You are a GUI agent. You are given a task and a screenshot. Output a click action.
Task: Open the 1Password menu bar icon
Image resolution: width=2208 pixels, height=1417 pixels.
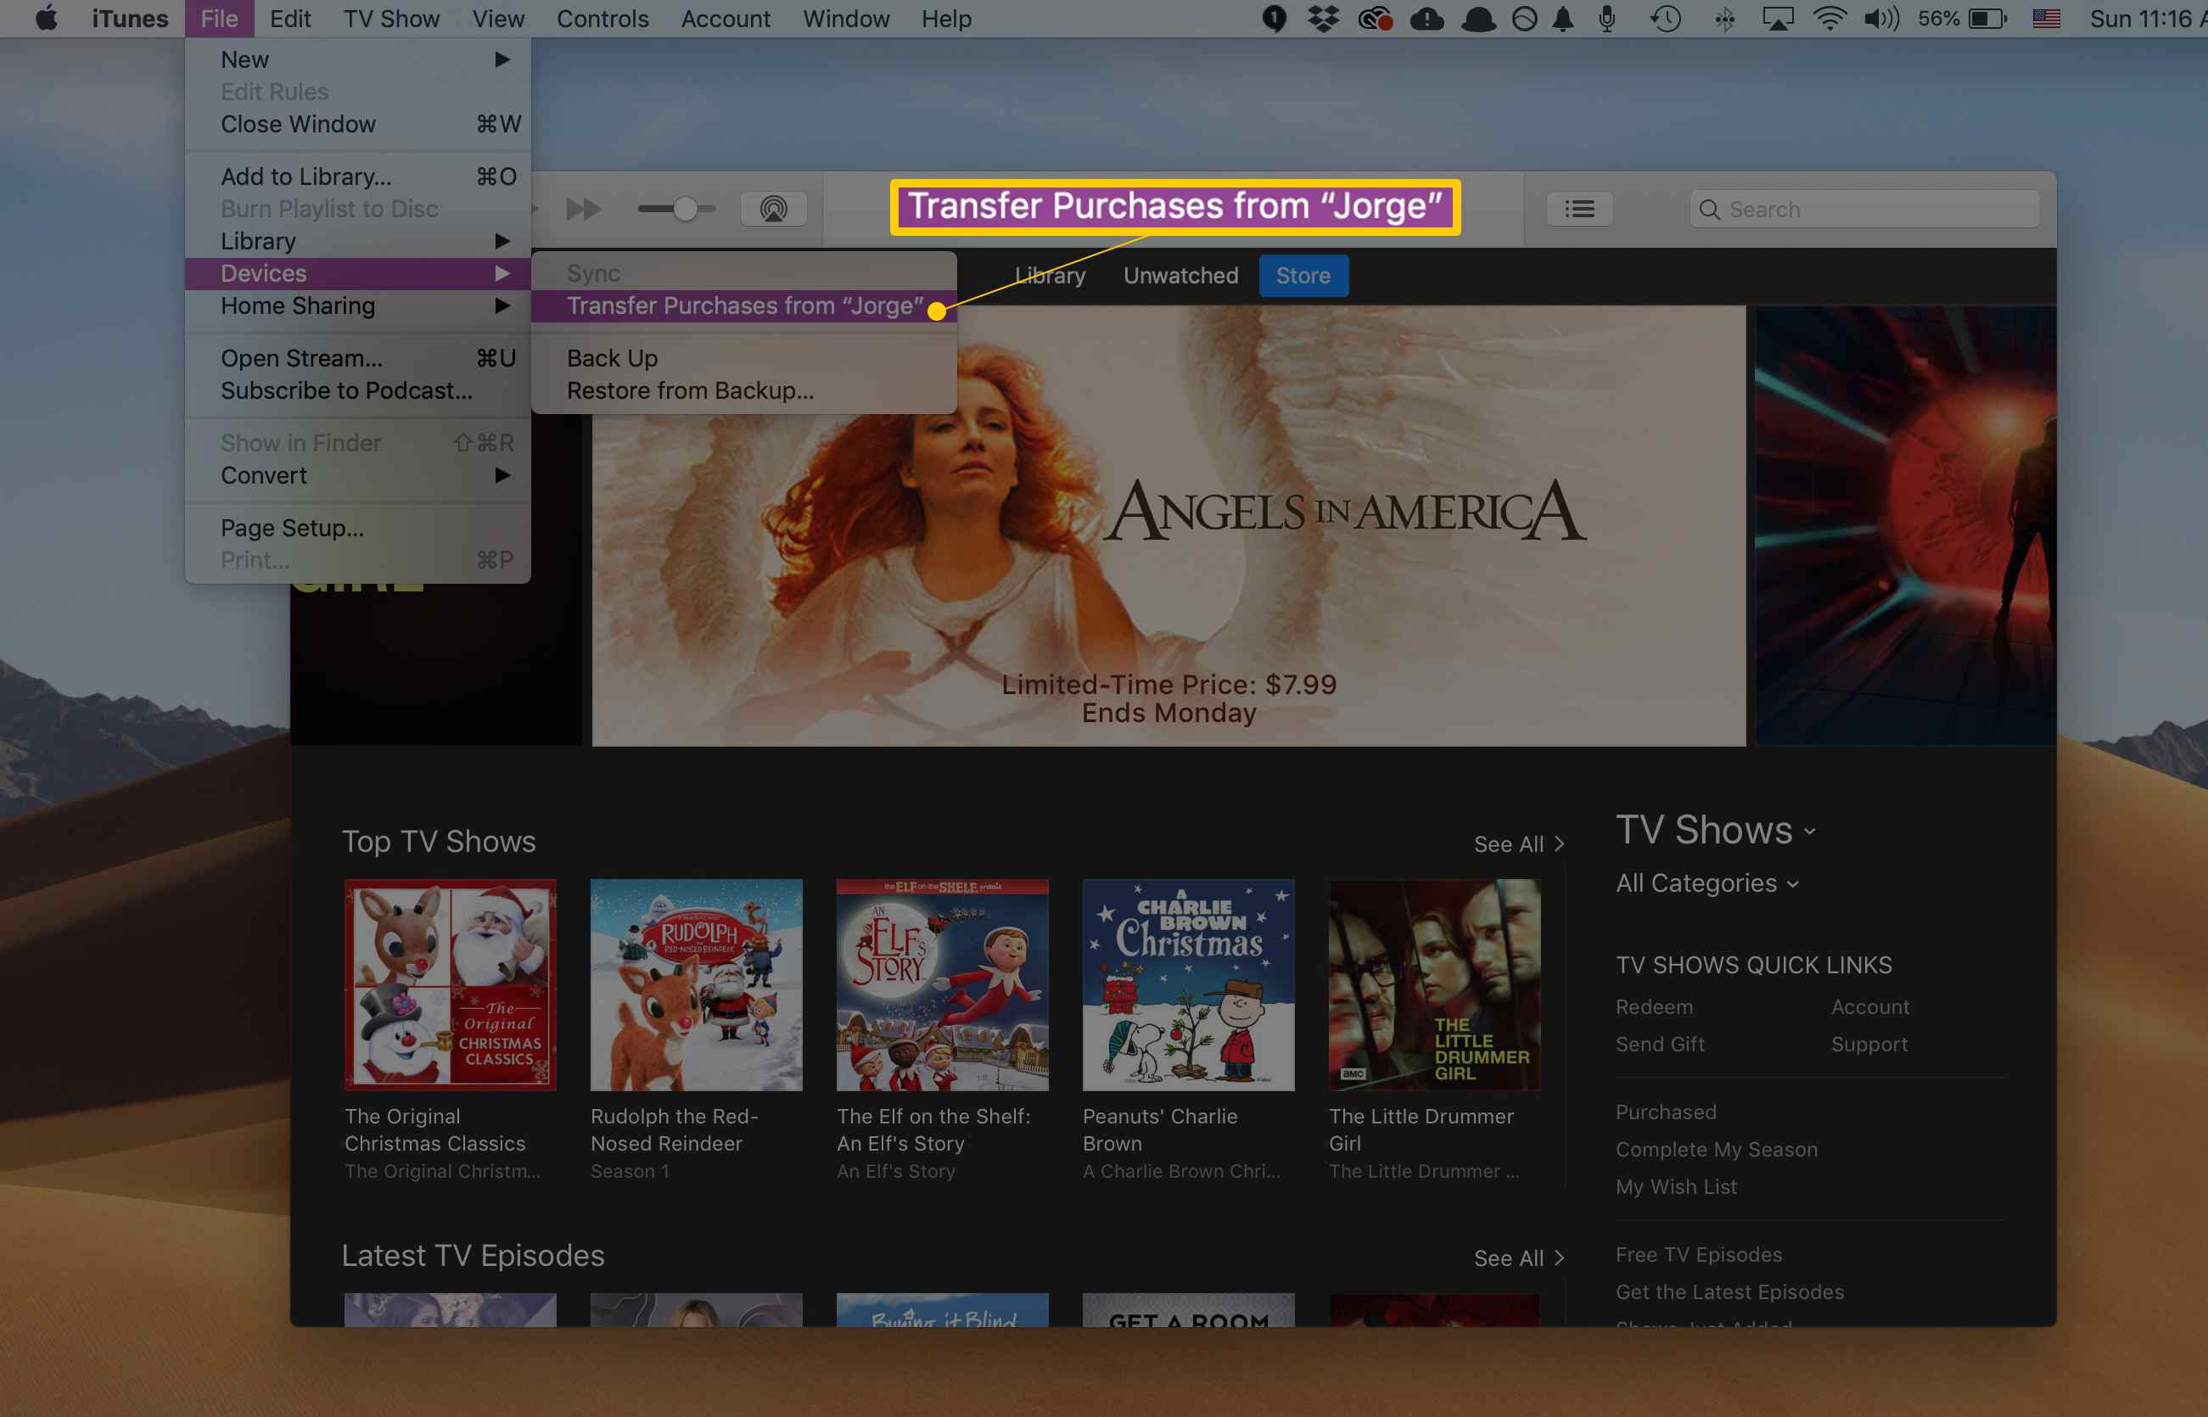click(1275, 19)
